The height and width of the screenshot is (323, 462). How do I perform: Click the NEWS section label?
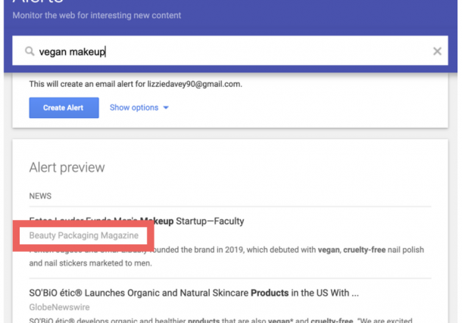(x=40, y=196)
